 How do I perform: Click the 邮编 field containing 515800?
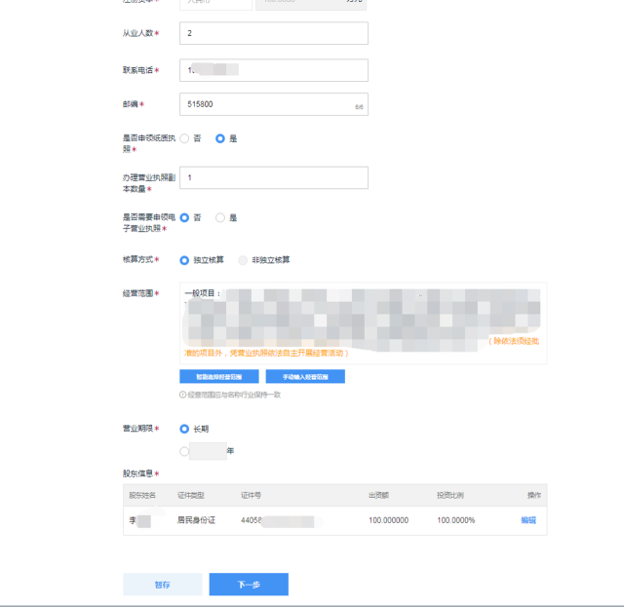(x=274, y=104)
